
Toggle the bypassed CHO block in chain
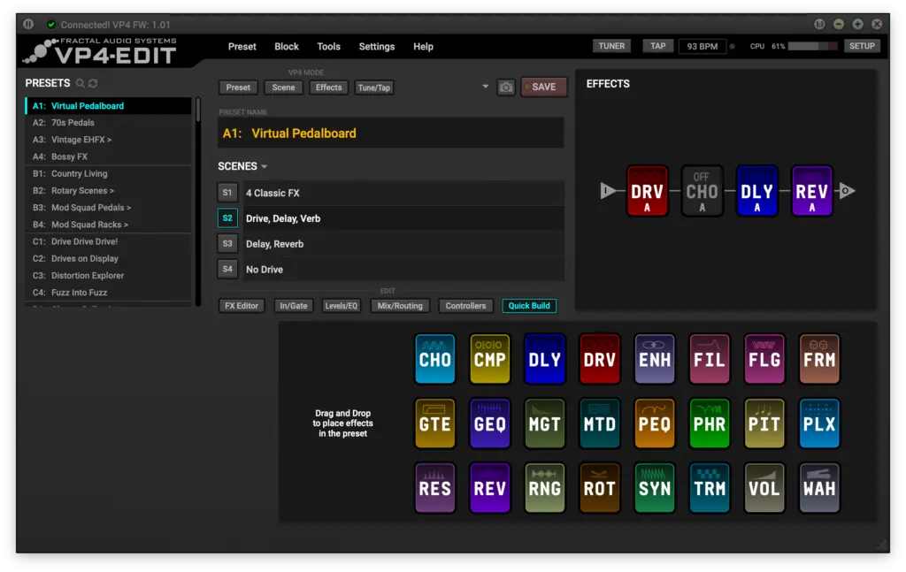pos(702,191)
